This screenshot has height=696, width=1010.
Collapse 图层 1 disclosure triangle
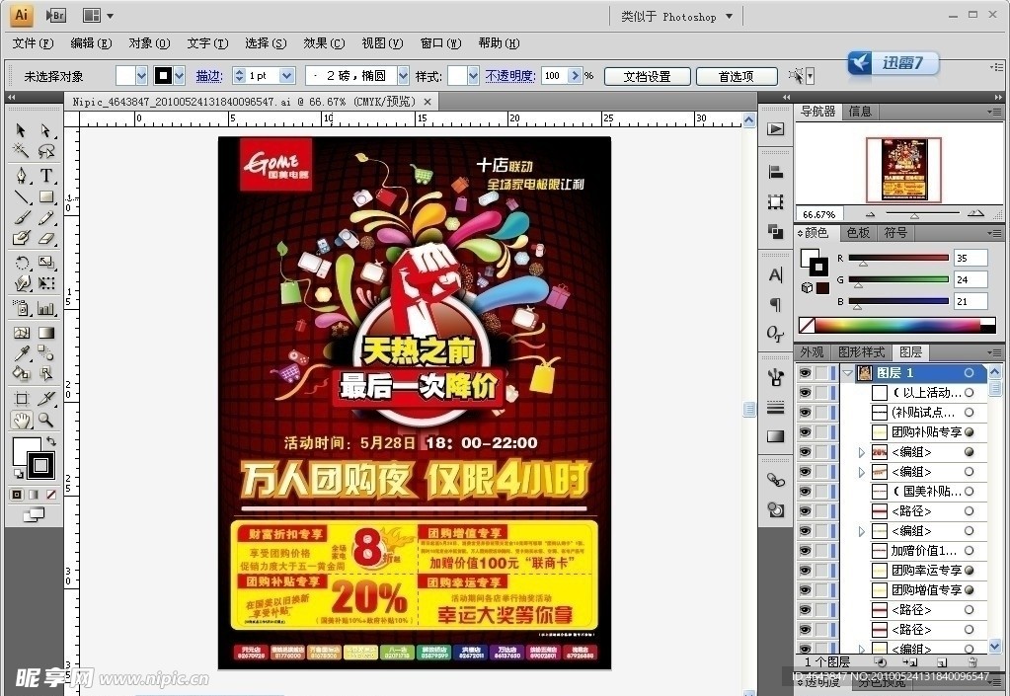pyautogui.click(x=848, y=373)
